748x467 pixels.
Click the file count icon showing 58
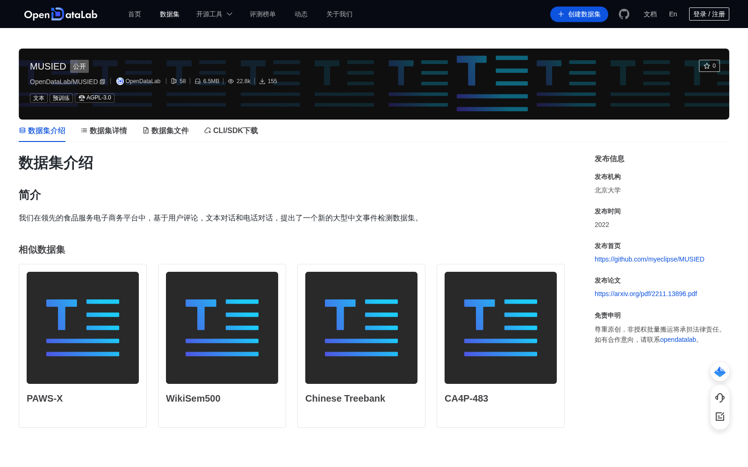click(x=174, y=81)
